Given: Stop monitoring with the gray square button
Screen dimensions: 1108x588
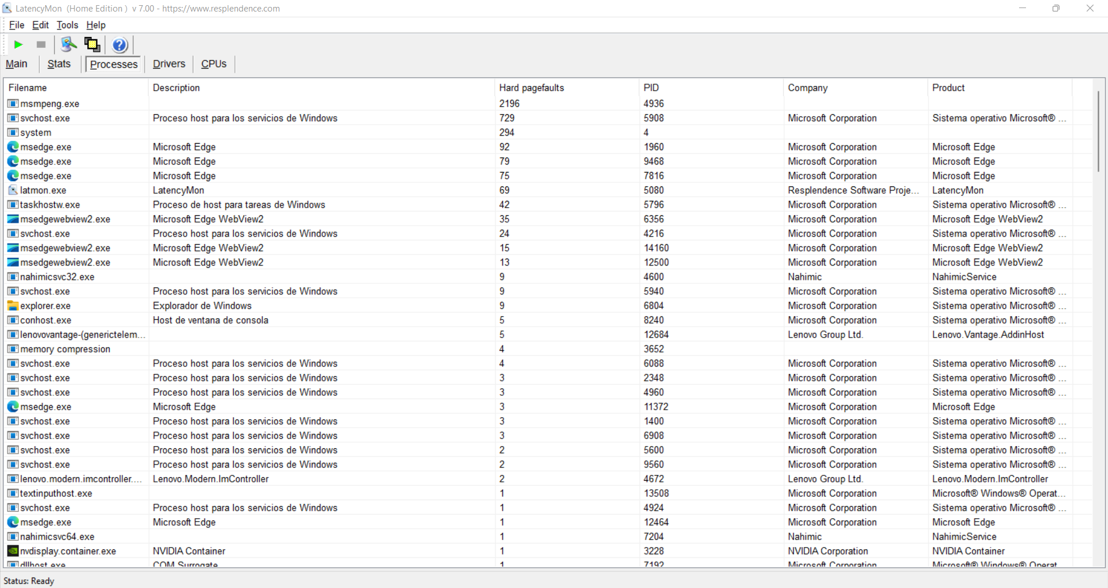Looking at the screenshot, I should (x=41, y=44).
